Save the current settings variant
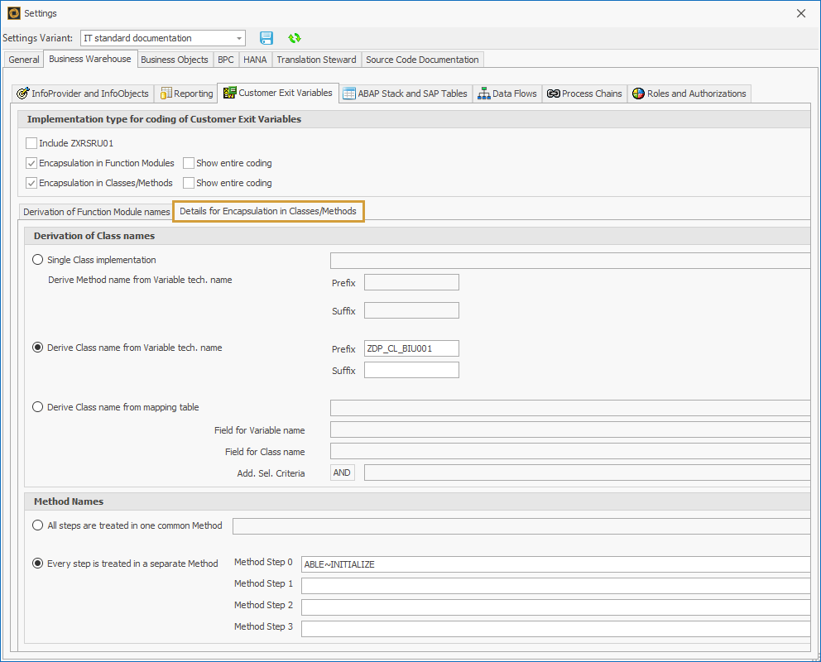 (x=265, y=38)
